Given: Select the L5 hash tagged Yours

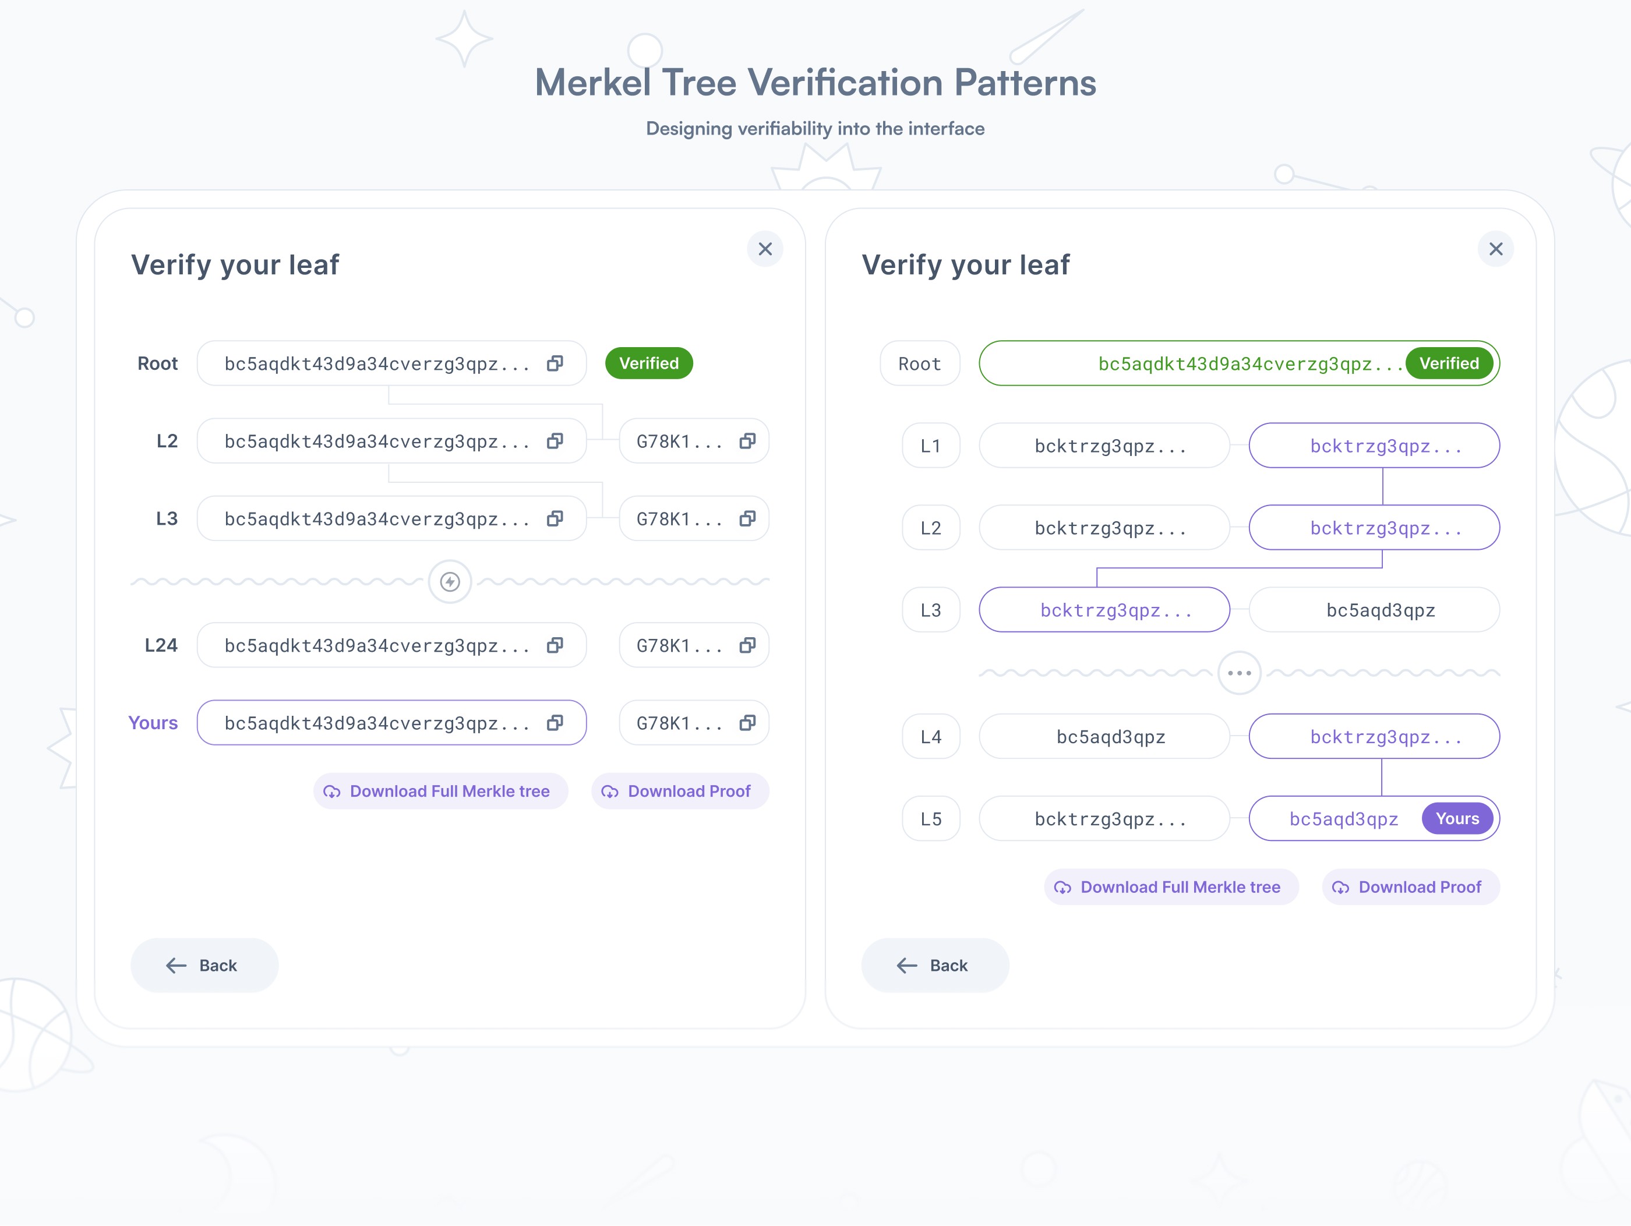Looking at the screenshot, I should (x=1342, y=819).
